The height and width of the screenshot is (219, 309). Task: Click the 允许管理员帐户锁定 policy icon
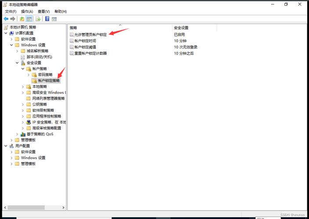click(x=72, y=35)
